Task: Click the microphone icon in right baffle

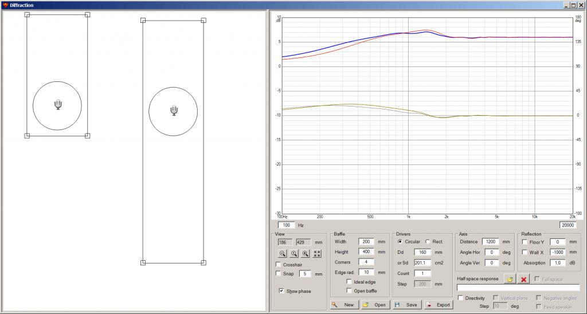Action: coord(174,111)
